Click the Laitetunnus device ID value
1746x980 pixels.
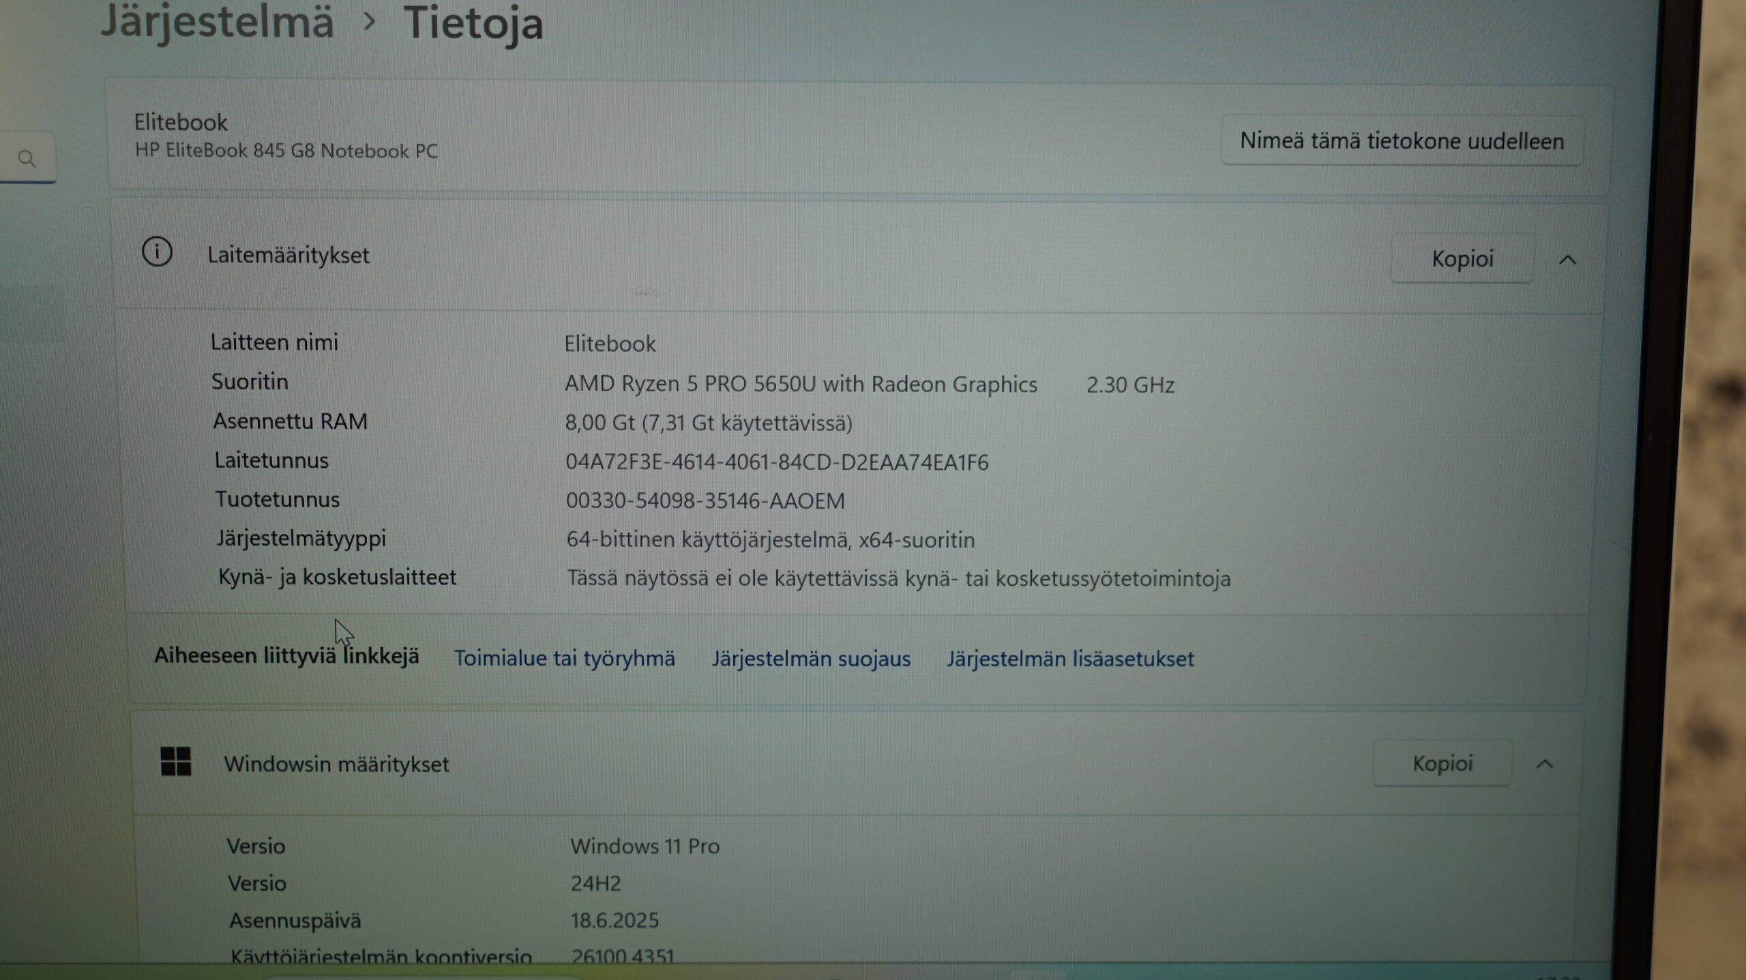tap(777, 462)
